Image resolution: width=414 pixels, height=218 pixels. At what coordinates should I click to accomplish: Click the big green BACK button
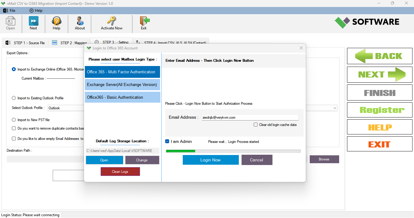(x=379, y=56)
